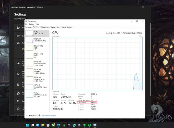Click the screen reader person icon in WSA Settings
This screenshot has width=174, height=128.
pos(18,36)
